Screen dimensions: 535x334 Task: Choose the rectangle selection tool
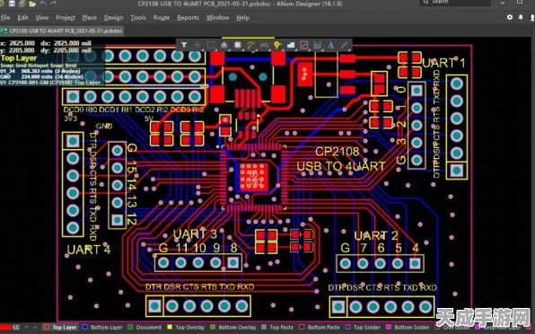(211, 45)
